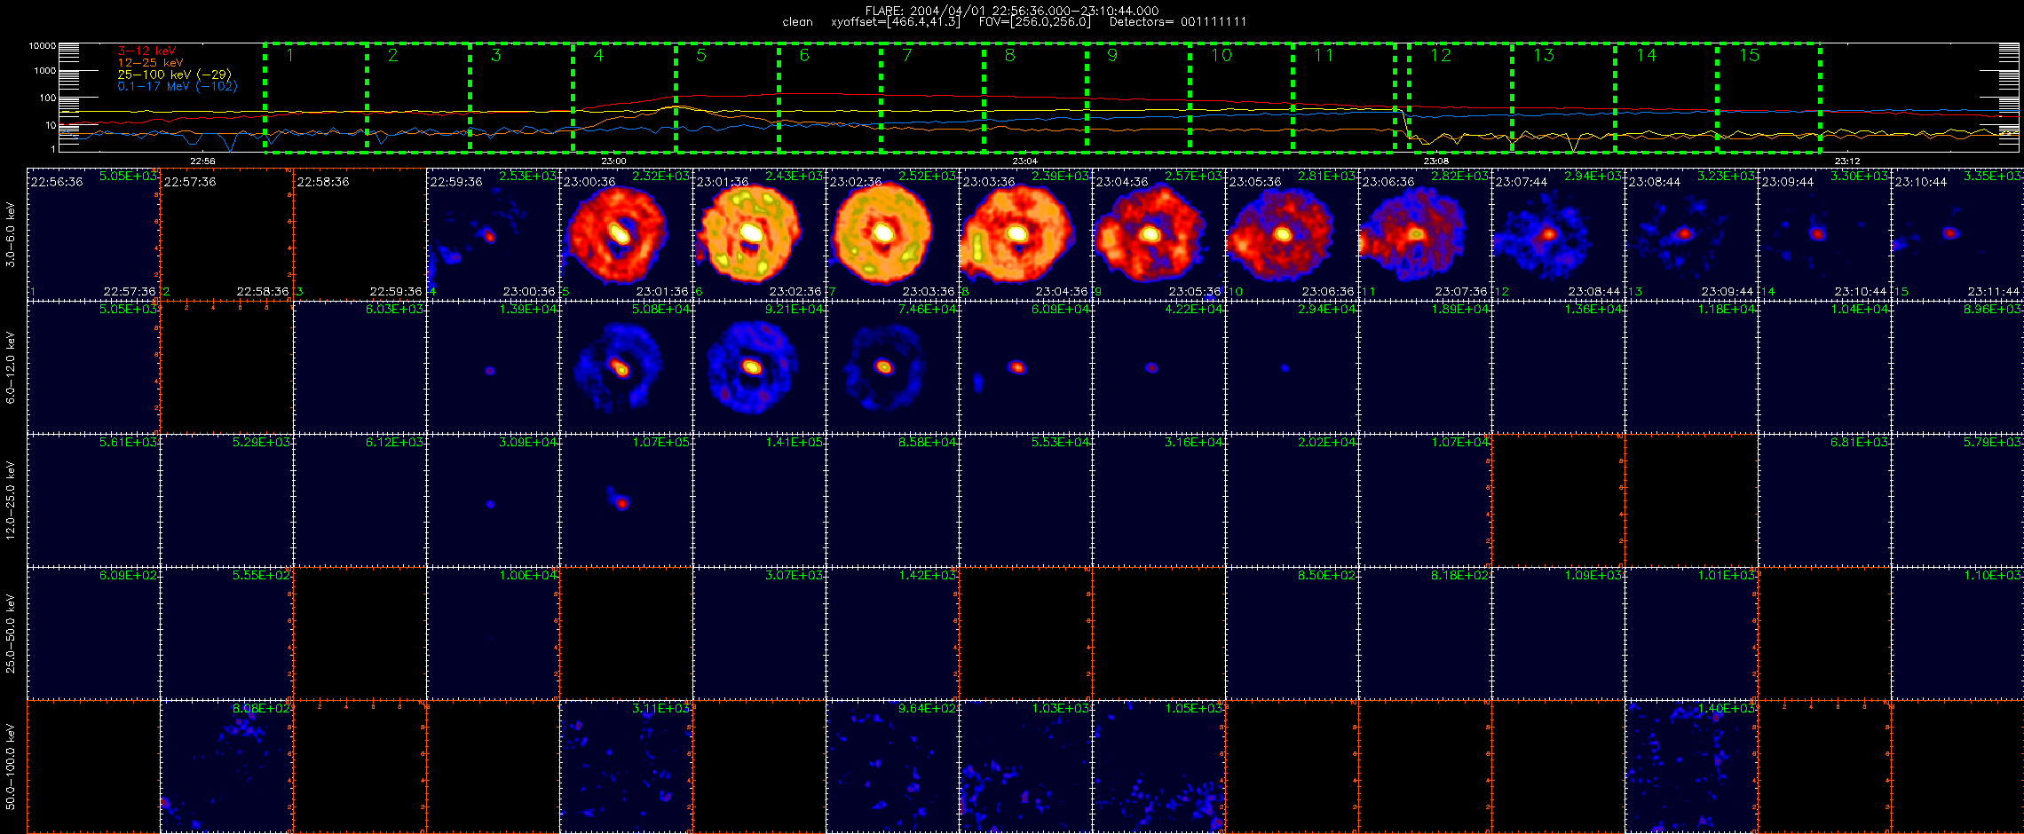Click the '8.58E+04' peak value text
2024x834 pixels.
coord(927,442)
